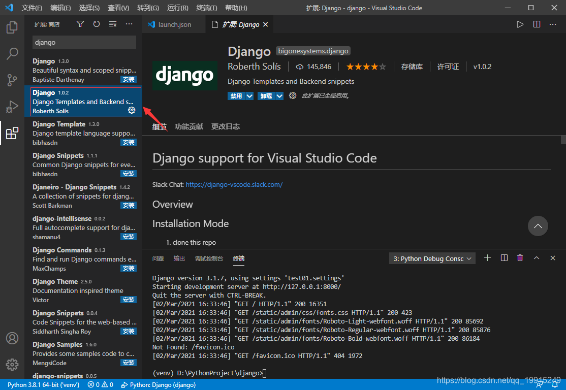This screenshot has width=566, height=390.
Task: Refresh the extensions list
Action: coord(96,23)
